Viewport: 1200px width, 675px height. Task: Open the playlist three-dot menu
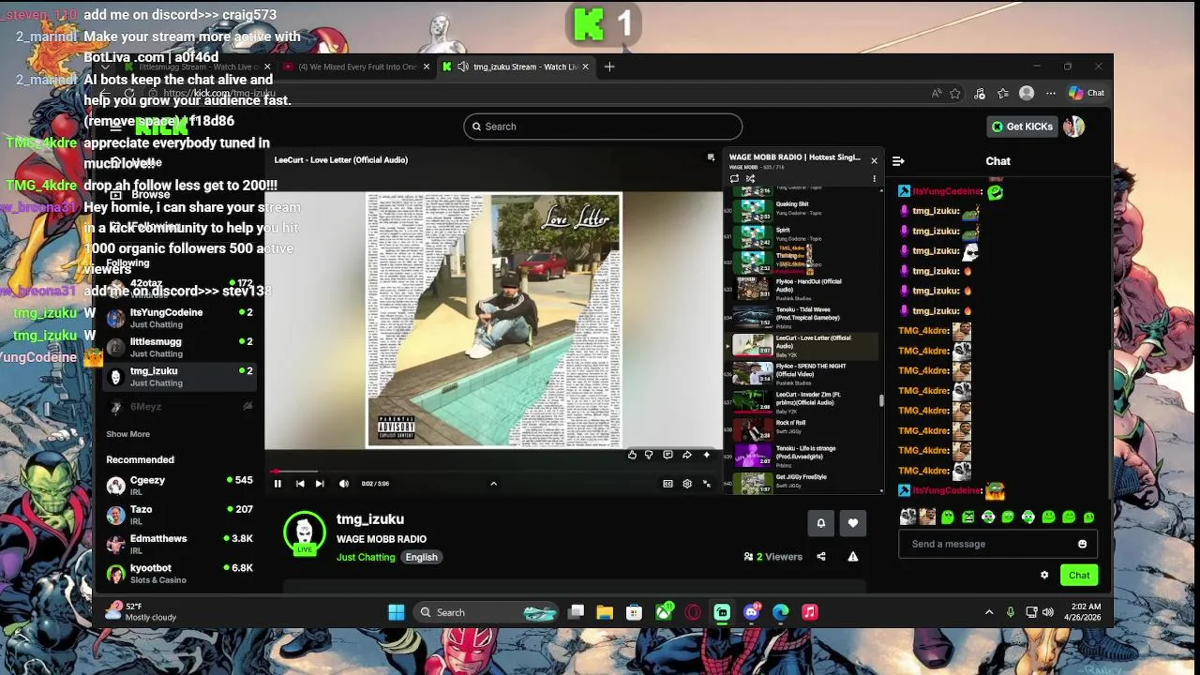(874, 178)
